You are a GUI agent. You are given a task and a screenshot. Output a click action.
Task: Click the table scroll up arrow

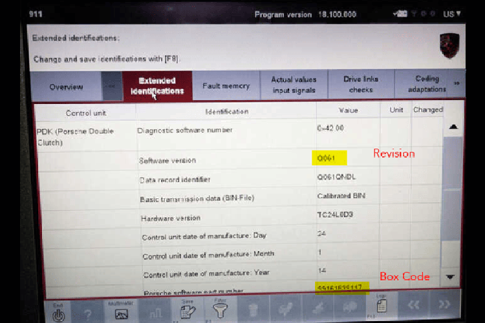point(453,127)
